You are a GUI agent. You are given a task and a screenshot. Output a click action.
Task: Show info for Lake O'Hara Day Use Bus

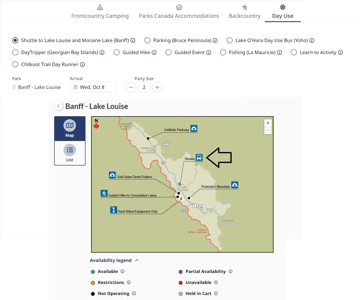pyautogui.click(x=312, y=40)
